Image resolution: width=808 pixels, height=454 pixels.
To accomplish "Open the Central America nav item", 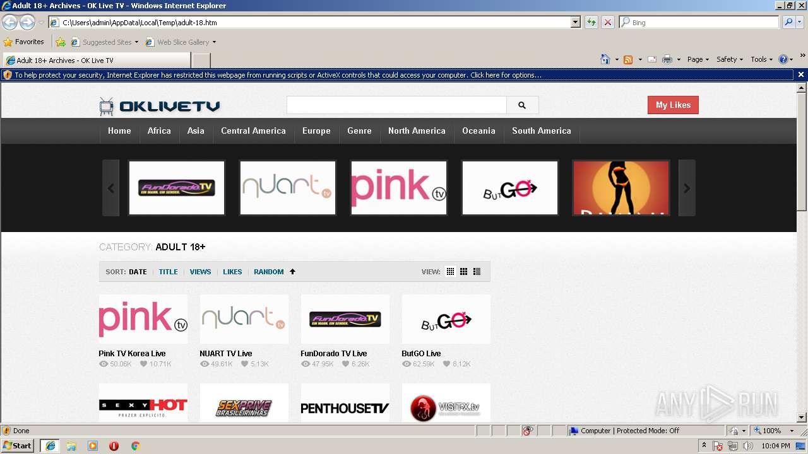I will coord(253,131).
